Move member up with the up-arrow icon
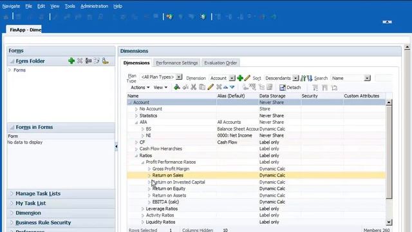Image resolution: width=412 pixels, height=232 pixels. [225, 87]
